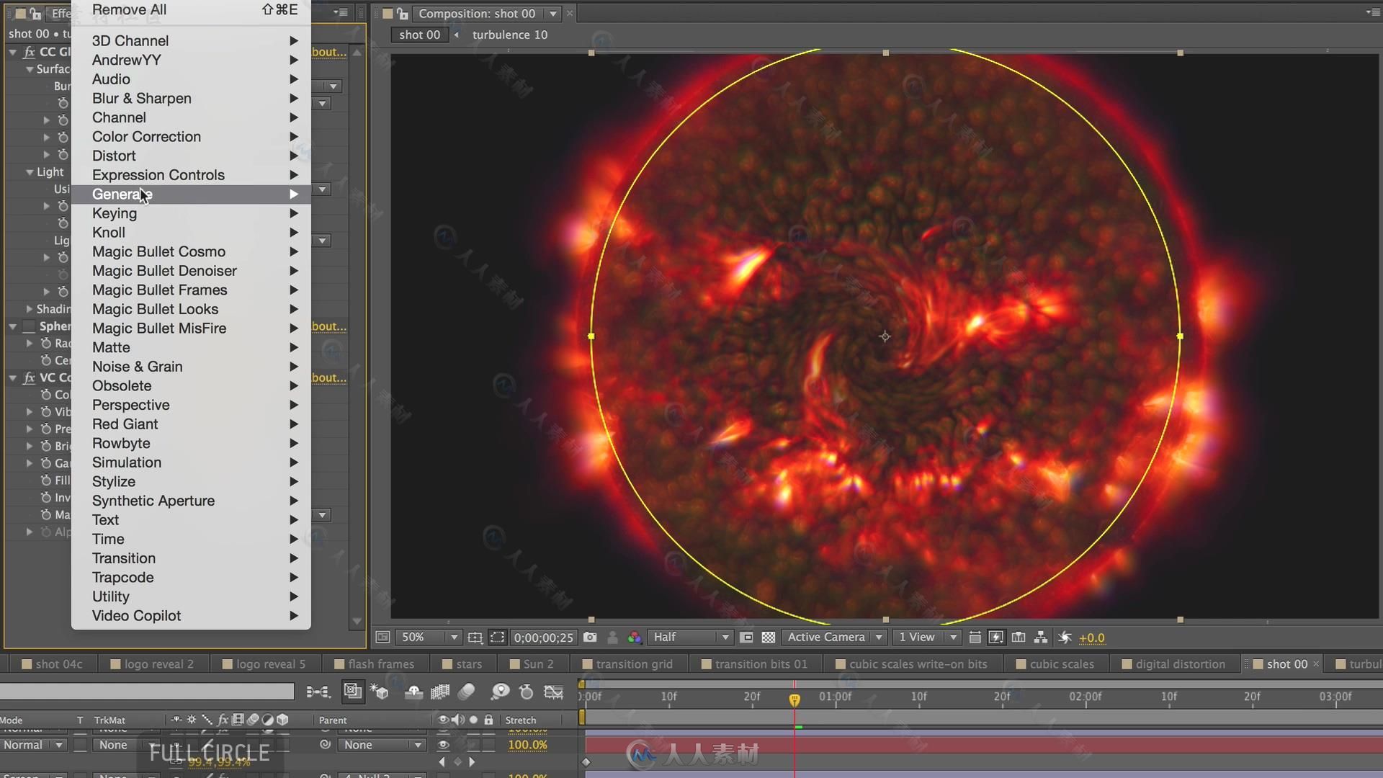
Task: Expand the Color Correction submenu
Action: click(146, 136)
